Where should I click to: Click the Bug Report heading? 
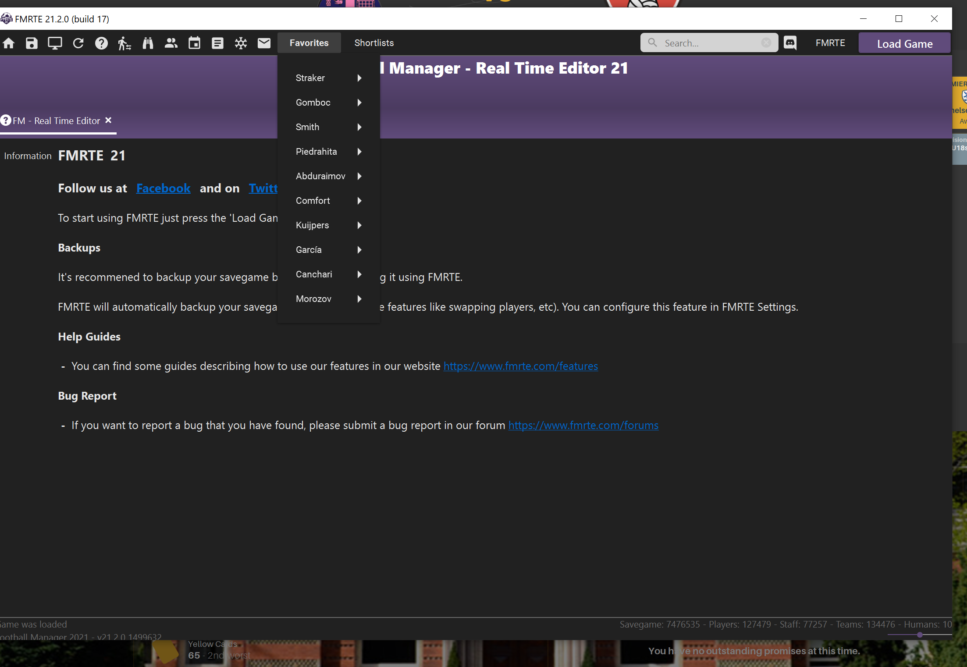[87, 396]
